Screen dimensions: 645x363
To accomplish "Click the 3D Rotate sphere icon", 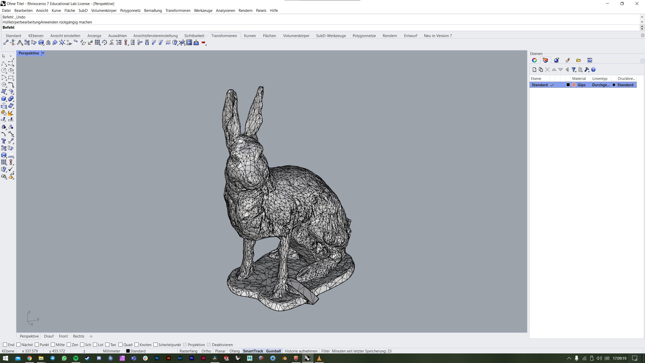I will click(x=62, y=43).
